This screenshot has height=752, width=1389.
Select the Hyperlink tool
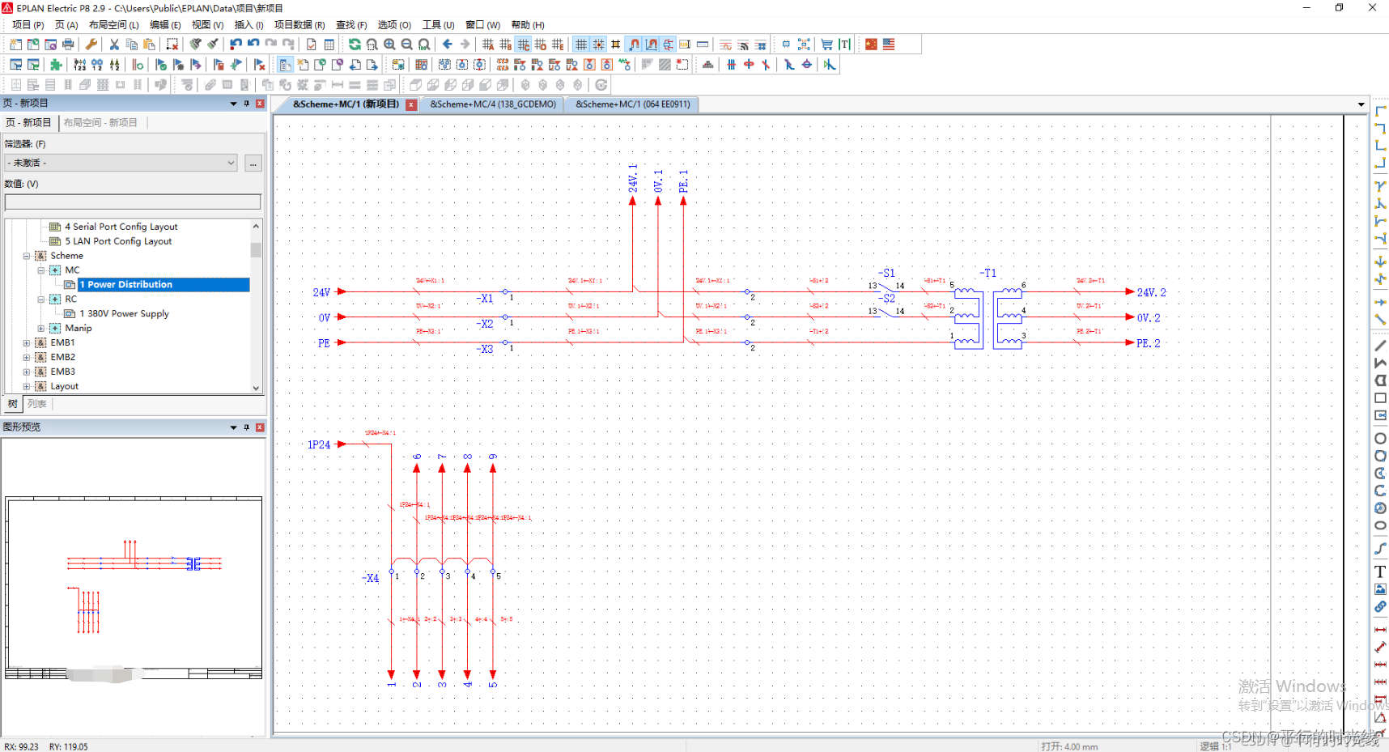coord(1380,606)
